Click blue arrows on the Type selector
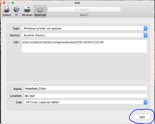Image resolution: width=155 pixels, height=124 pixels. [x=145, y=28]
